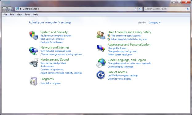Open the System and Security shield icon
The width and height of the screenshot is (192, 115).
click(34, 35)
